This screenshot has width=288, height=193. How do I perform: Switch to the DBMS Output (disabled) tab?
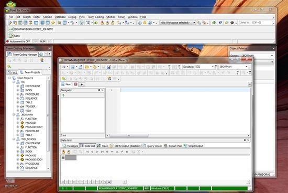125,146
